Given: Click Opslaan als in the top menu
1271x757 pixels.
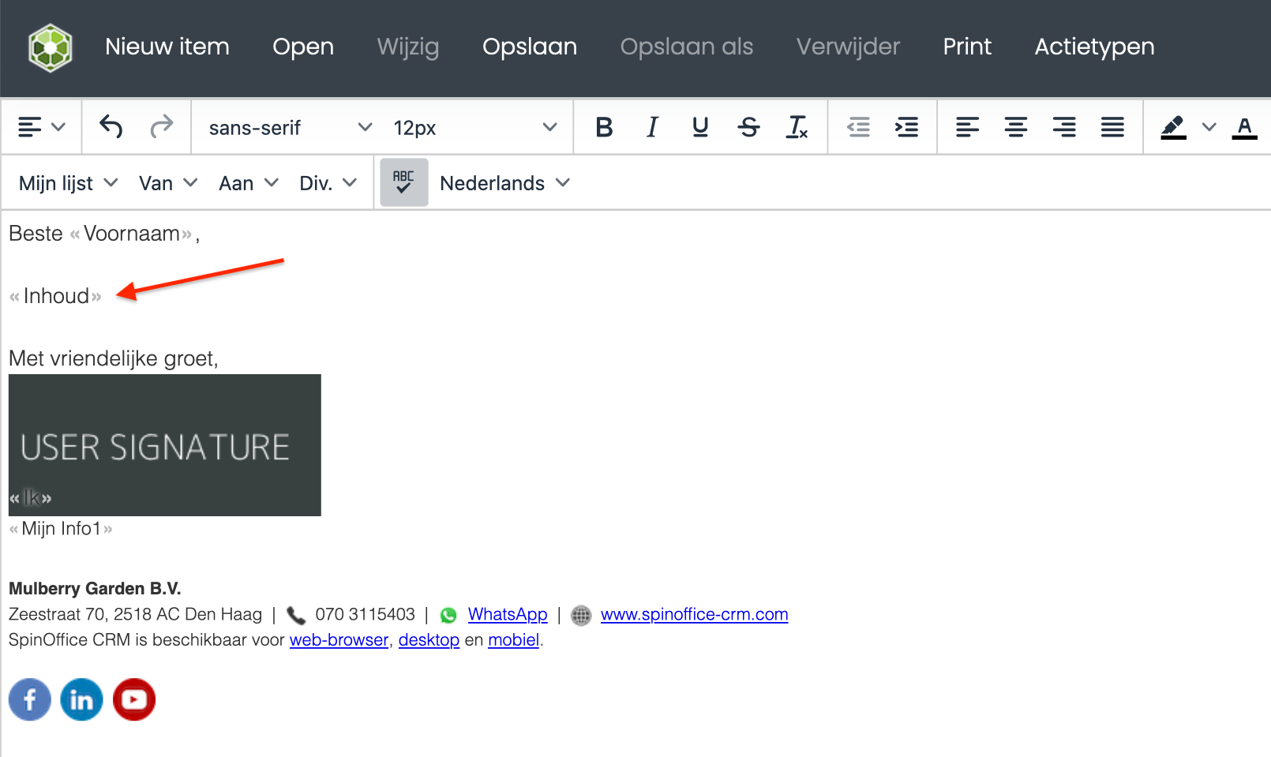Looking at the screenshot, I should pos(687,47).
